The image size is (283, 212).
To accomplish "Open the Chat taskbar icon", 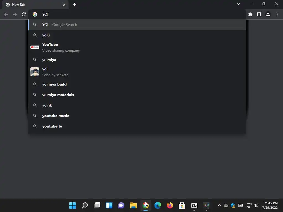I will (x=121, y=205).
